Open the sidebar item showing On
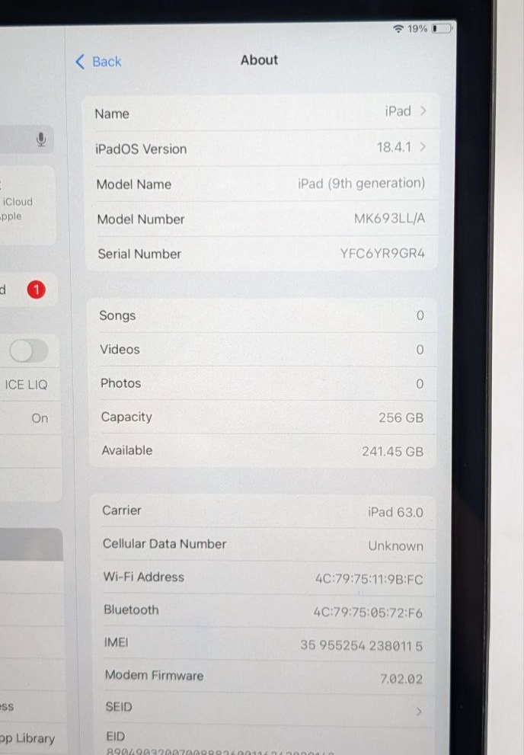The width and height of the screenshot is (524, 755). coord(30,418)
